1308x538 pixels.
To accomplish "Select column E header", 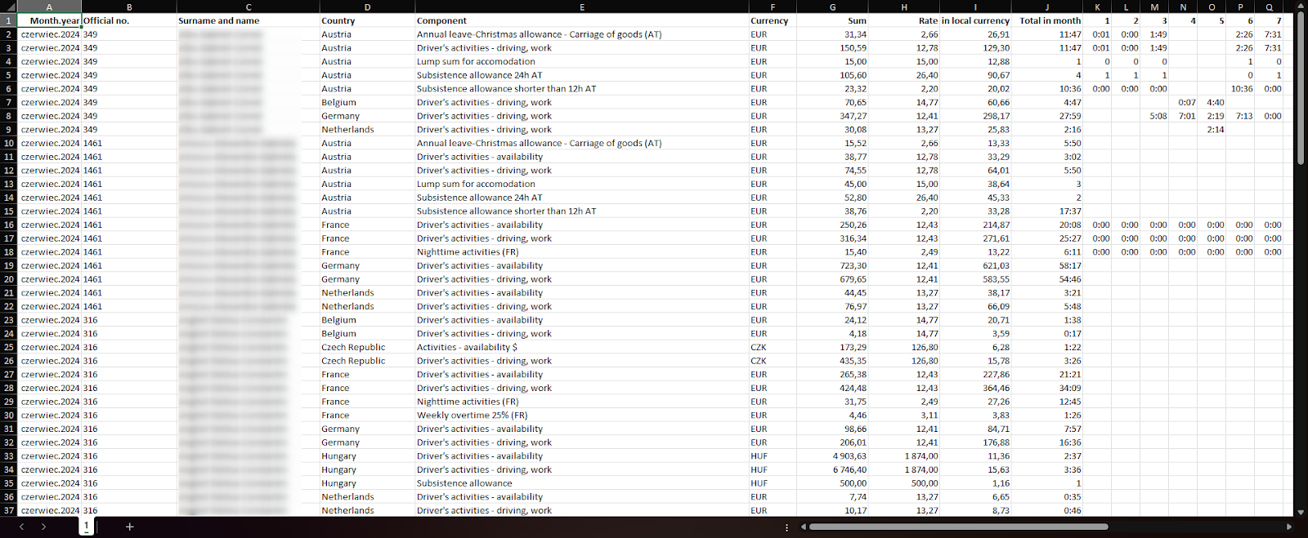I will coord(581,7).
